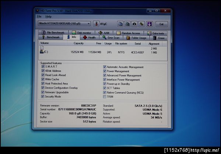Switch to the Disk monitor tab
This screenshot has height=154, width=221.
(82, 33)
